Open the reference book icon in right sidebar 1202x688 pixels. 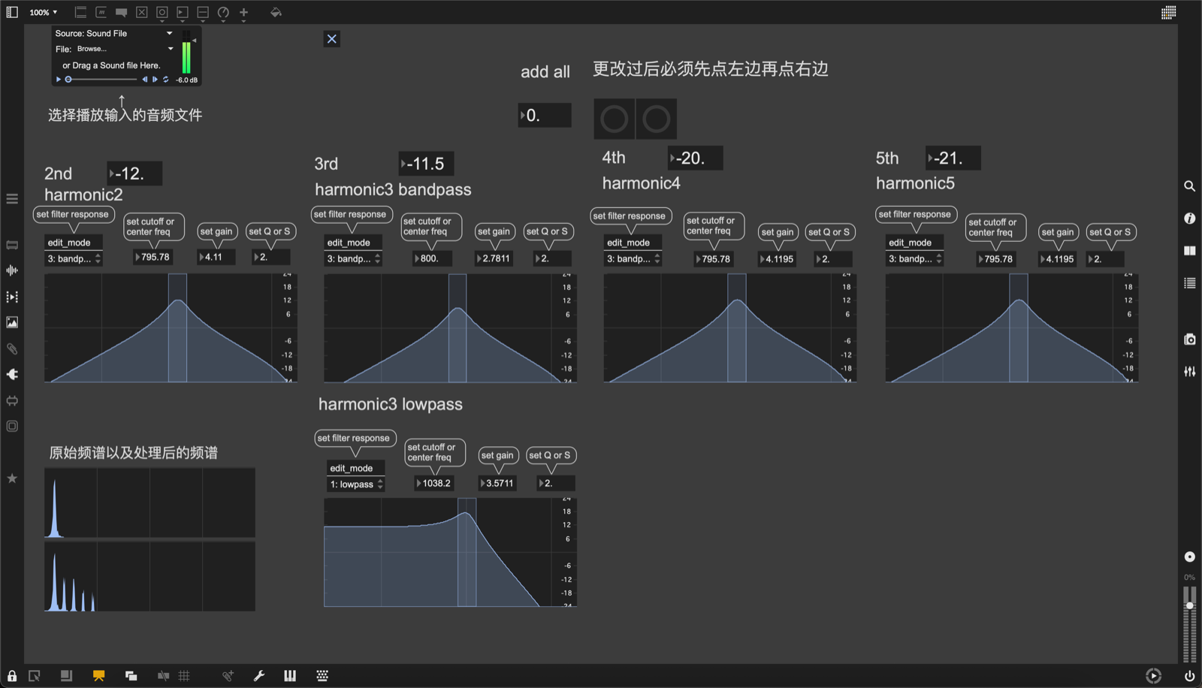coord(1189,250)
